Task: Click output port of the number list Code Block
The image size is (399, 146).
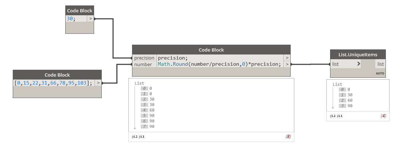Action: (x=98, y=83)
